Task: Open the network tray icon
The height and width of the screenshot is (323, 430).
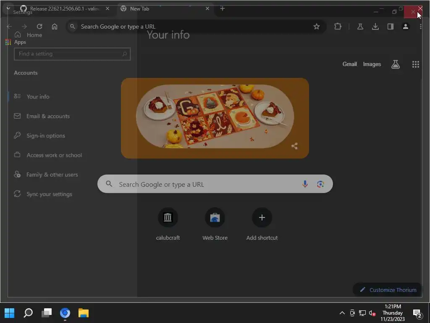Action: [x=362, y=313]
